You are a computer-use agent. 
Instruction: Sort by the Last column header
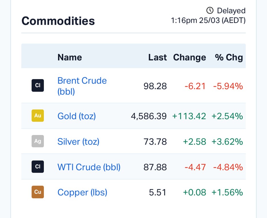(157, 57)
